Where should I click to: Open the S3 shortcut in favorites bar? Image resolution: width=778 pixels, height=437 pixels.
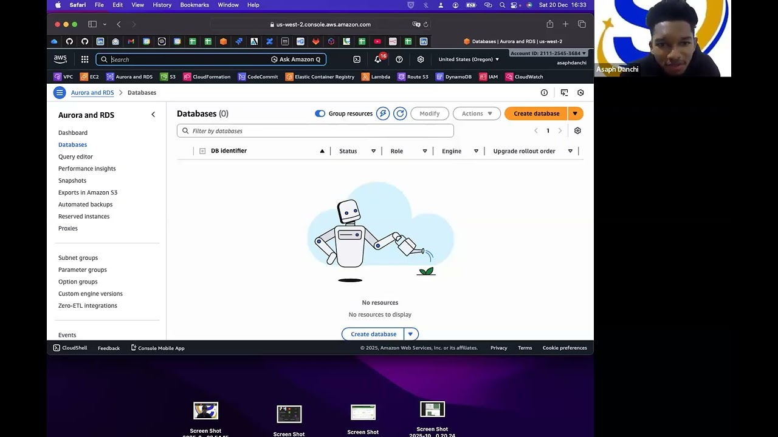click(x=168, y=77)
